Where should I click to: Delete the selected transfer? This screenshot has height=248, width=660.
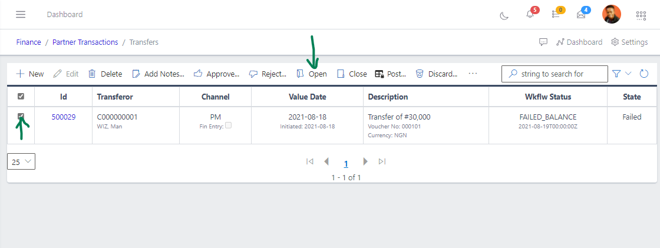pyautogui.click(x=105, y=74)
